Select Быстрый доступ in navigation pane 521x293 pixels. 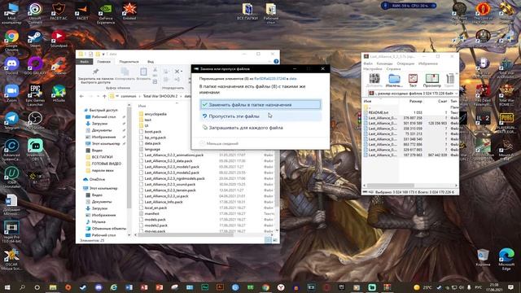(x=103, y=110)
